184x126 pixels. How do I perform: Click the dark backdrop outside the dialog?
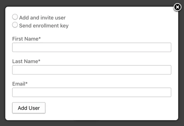[x=92, y=123]
